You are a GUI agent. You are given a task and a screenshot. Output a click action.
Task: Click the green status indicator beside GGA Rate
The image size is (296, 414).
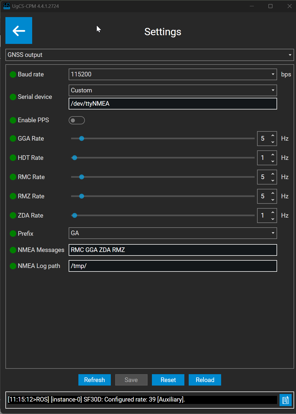click(x=13, y=138)
